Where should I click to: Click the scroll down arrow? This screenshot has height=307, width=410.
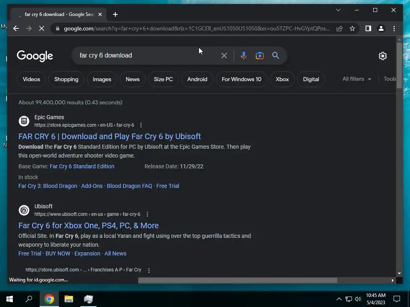coord(399,273)
